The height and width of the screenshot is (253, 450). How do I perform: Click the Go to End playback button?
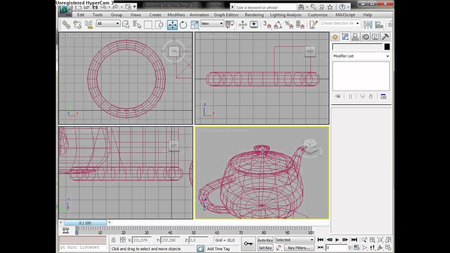tap(354, 240)
